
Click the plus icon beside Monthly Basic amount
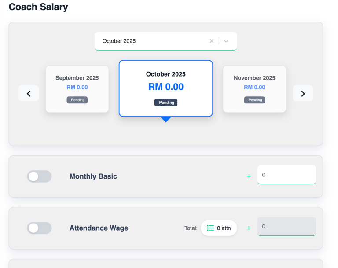pos(249,176)
